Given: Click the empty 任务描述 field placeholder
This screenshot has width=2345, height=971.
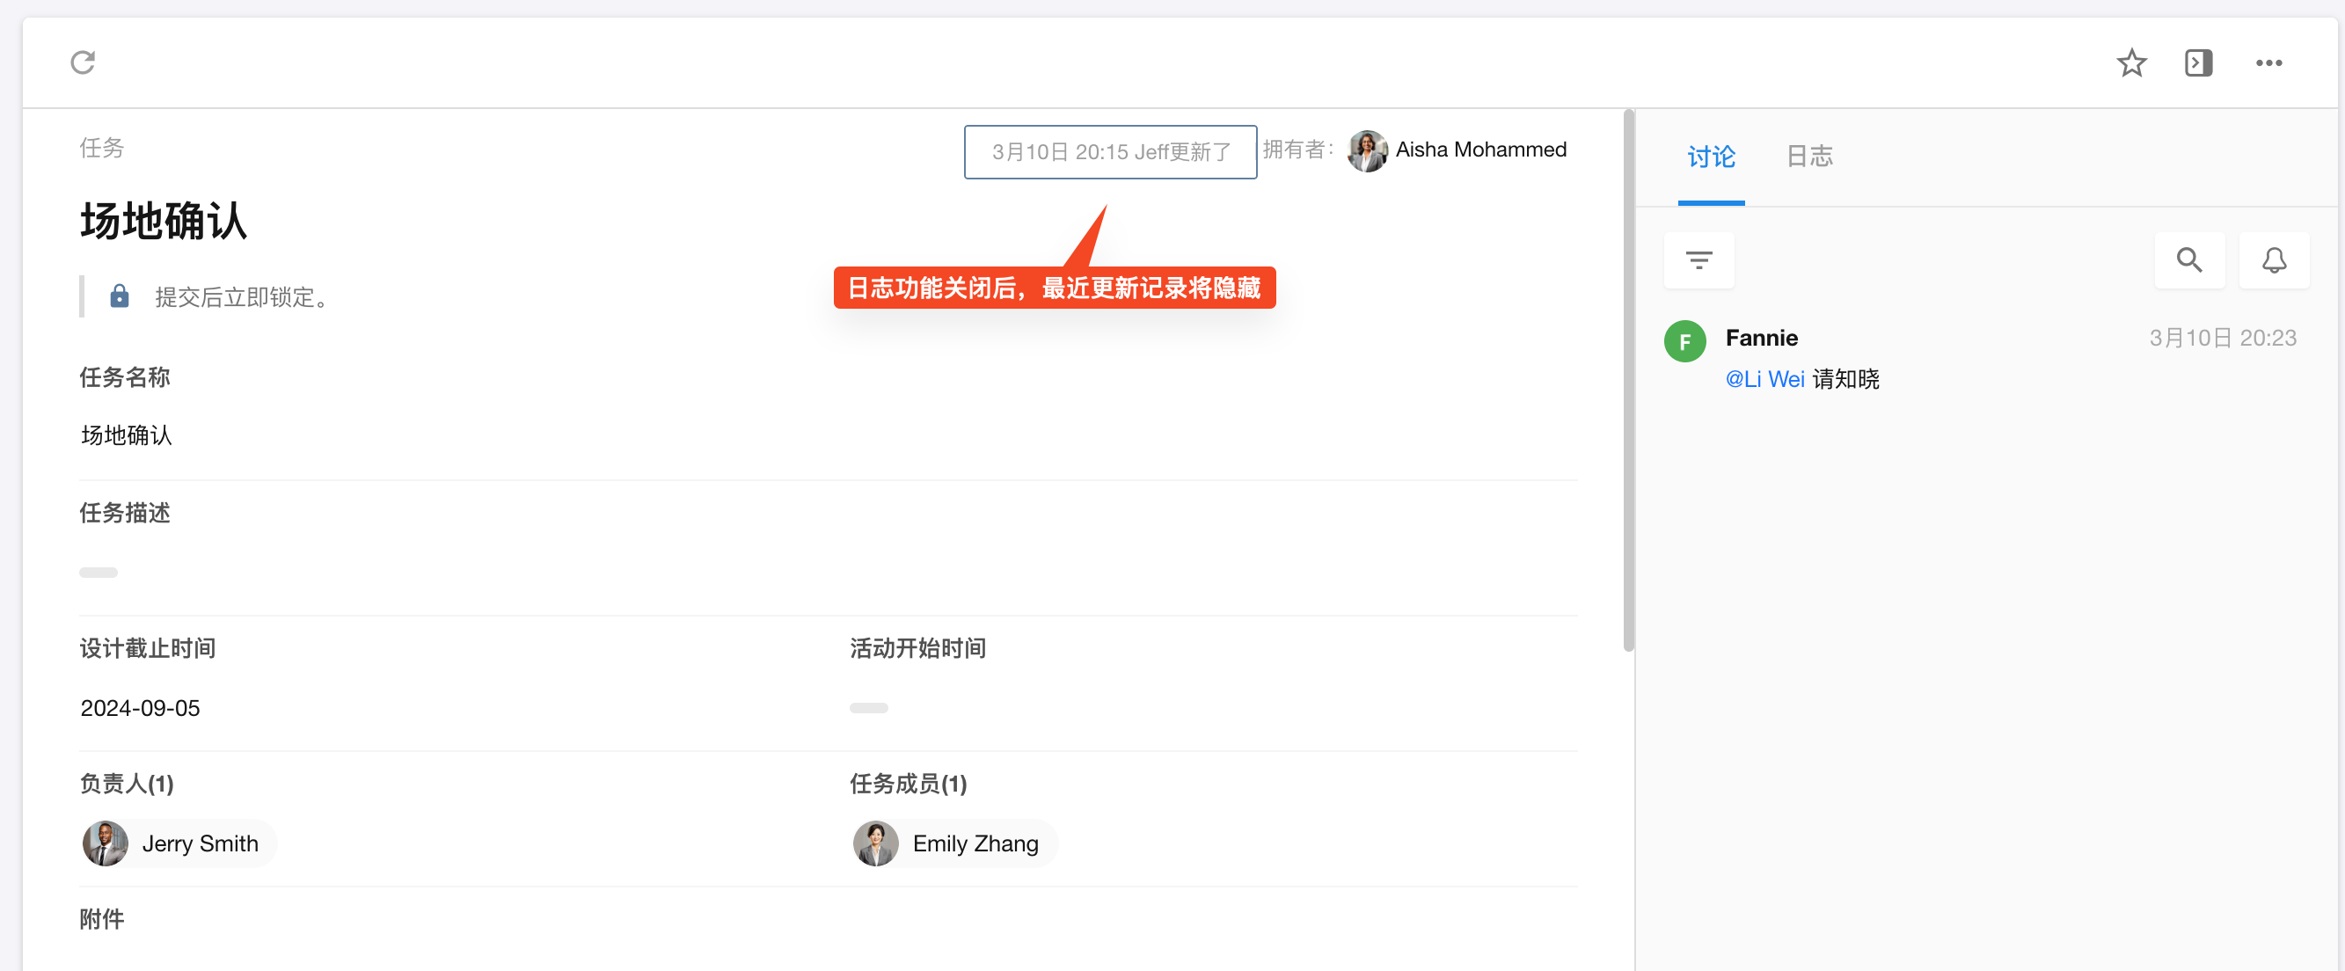Looking at the screenshot, I should tap(99, 573).
